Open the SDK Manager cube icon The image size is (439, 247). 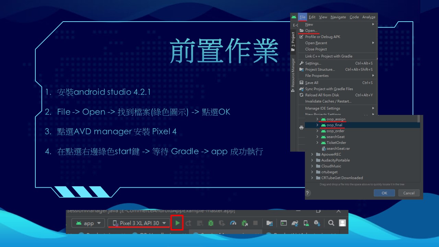pos(317,223)
